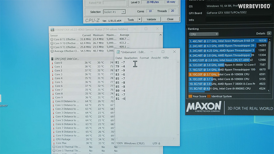
Task: Click the Current column header in HWiNFO
Action: pyautogui.click(x=86, y=35)
